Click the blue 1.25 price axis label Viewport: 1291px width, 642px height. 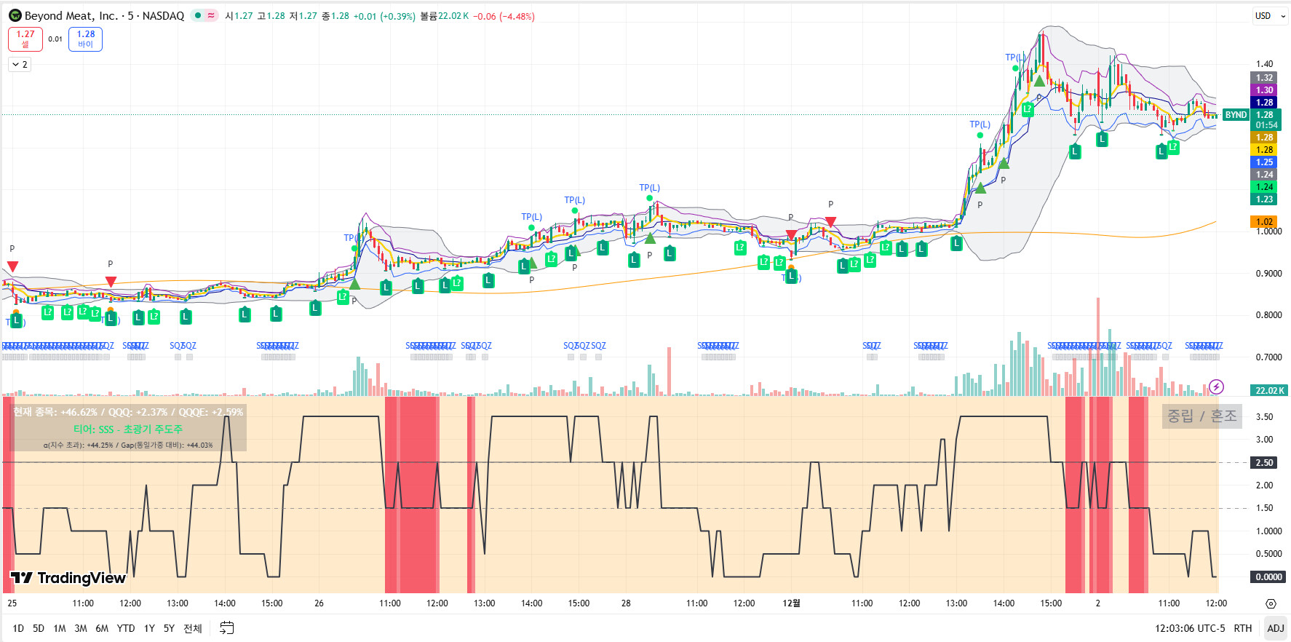coord(1265,162)
